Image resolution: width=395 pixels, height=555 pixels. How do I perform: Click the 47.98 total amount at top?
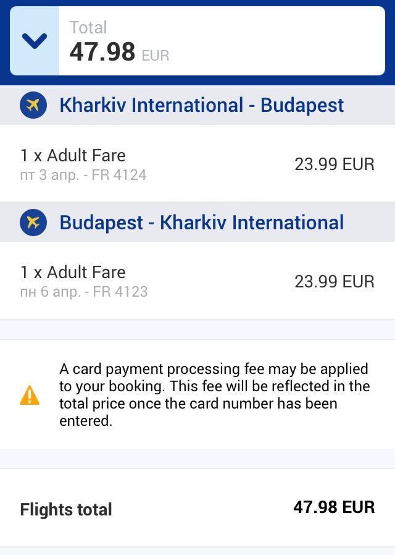[x=102, y=52]
